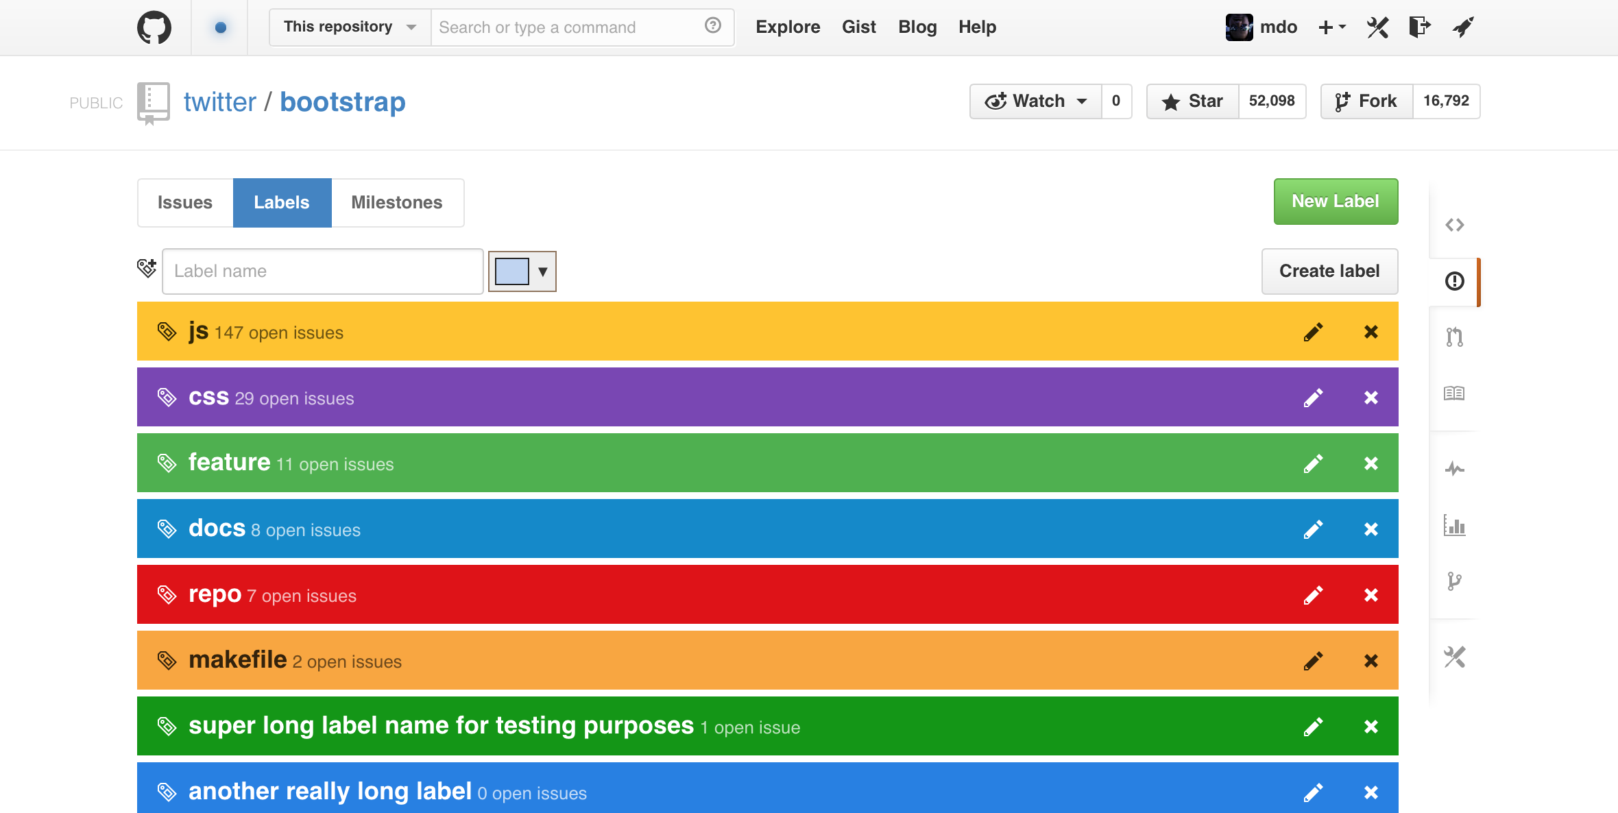The width and height of the screenshot is (1618, 813).
Task: Open repository Settings tools icon in sidebar
Action: pos(1454,657)
